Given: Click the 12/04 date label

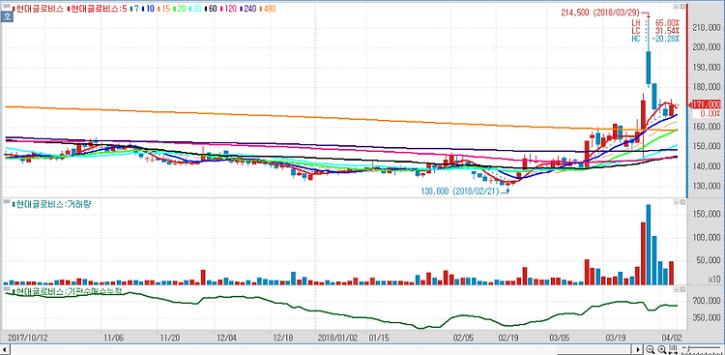Looking at the screenshot, I should 226,338.
